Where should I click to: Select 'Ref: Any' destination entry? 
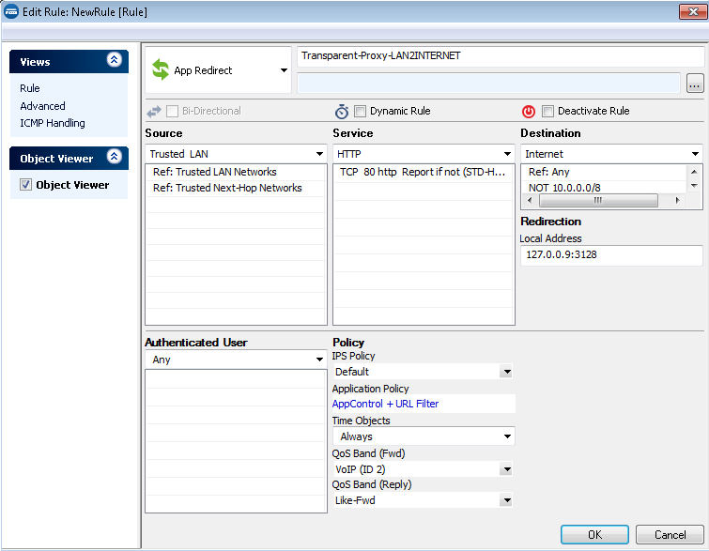point(604,172)
